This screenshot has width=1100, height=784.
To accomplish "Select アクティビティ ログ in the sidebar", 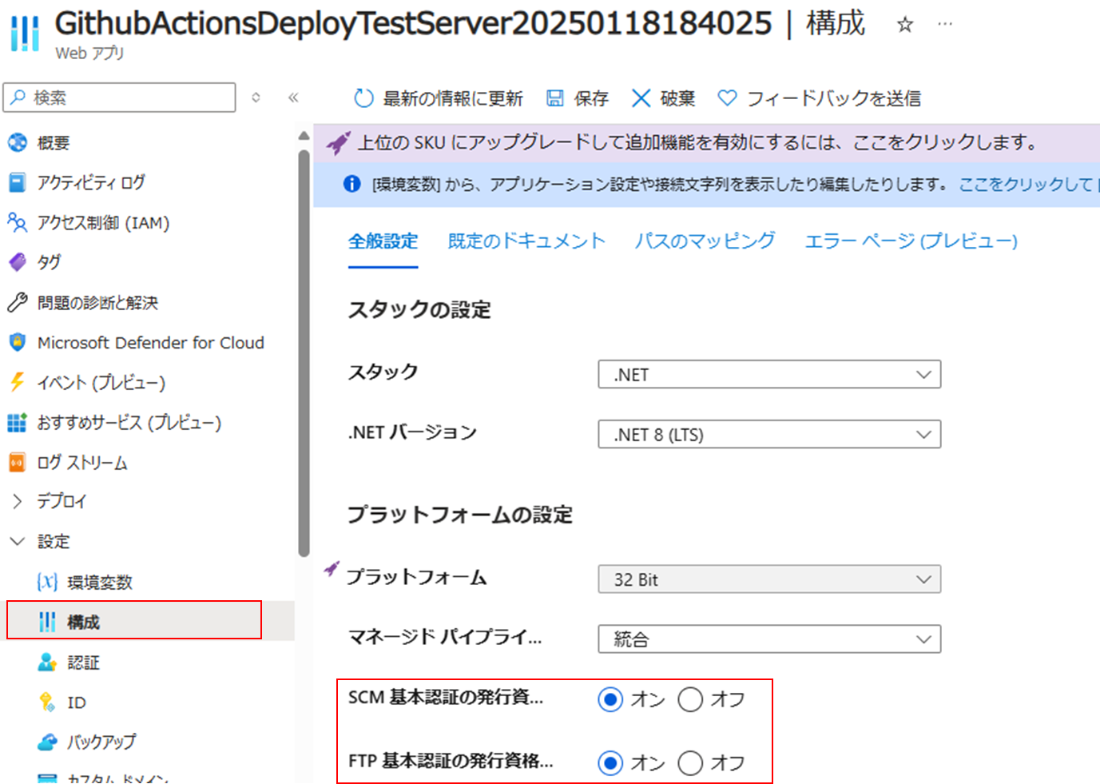I will [90, 182].
